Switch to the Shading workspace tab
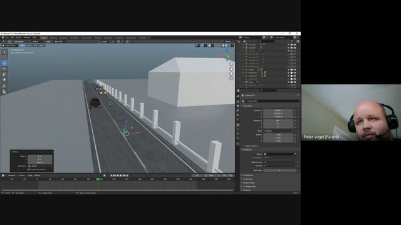This screenshot has height=225, width=401. 98,37
